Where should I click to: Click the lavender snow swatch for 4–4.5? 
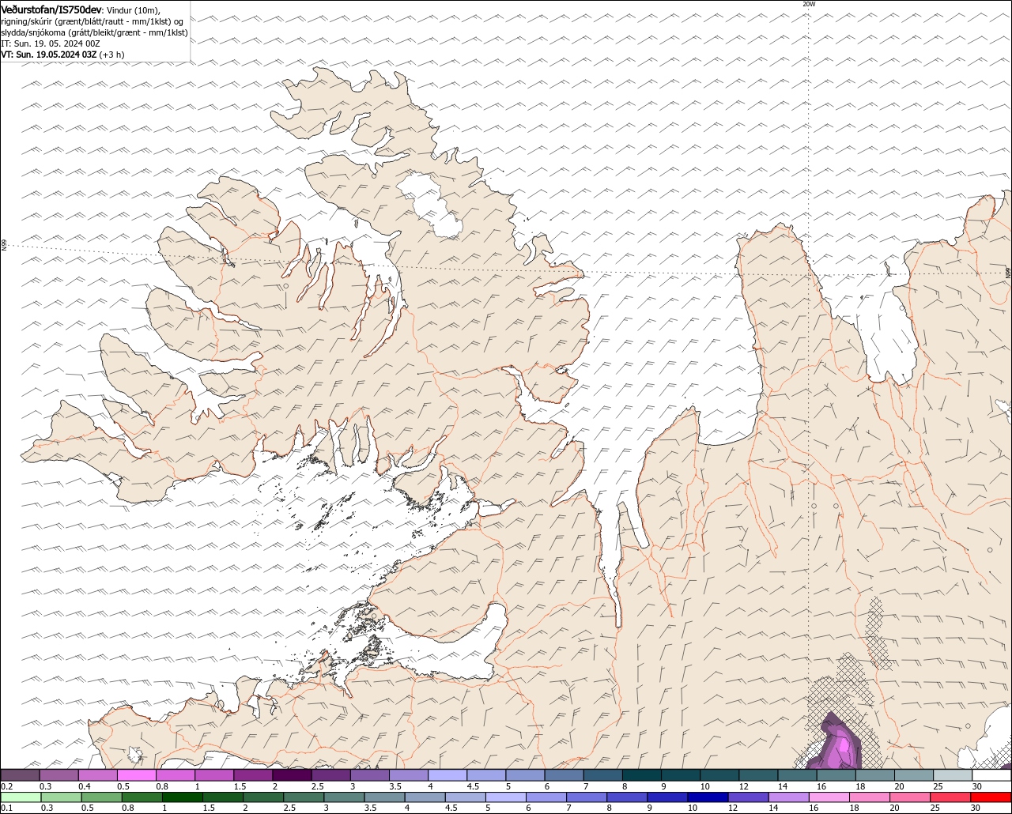(x=447, y=774)
